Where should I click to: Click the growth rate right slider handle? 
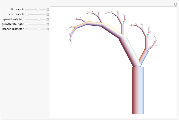click(x=27, y=24)
